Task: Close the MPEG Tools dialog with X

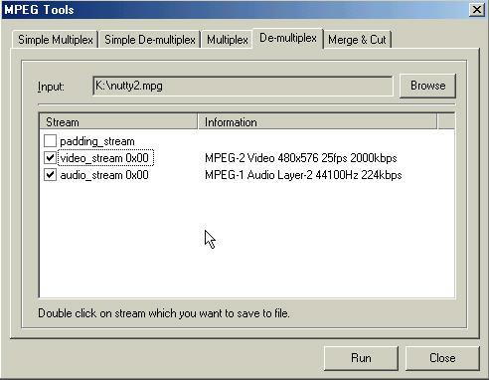Action: (477, 9)
